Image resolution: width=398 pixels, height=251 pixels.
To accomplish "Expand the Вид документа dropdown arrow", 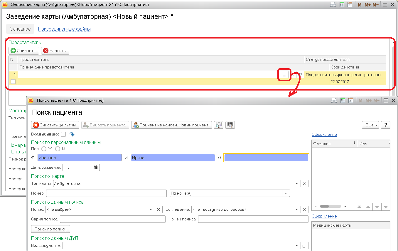I will [x=297, y=245].
